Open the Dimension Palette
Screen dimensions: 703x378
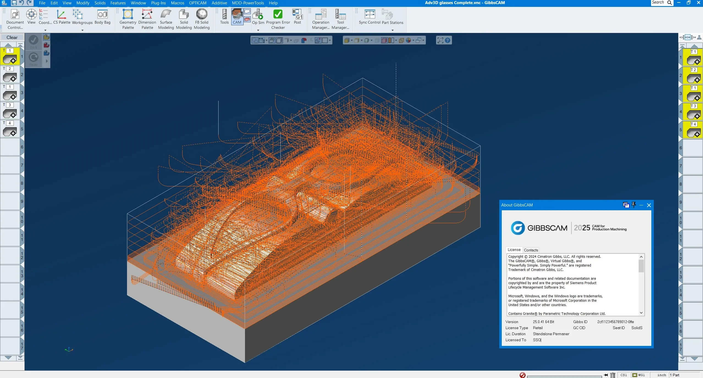(147, 19)
